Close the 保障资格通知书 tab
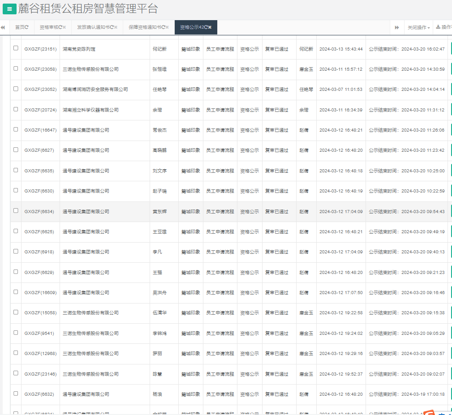Image resolution: width=452 pixels, height=415 pixels. tap(167, 27)
